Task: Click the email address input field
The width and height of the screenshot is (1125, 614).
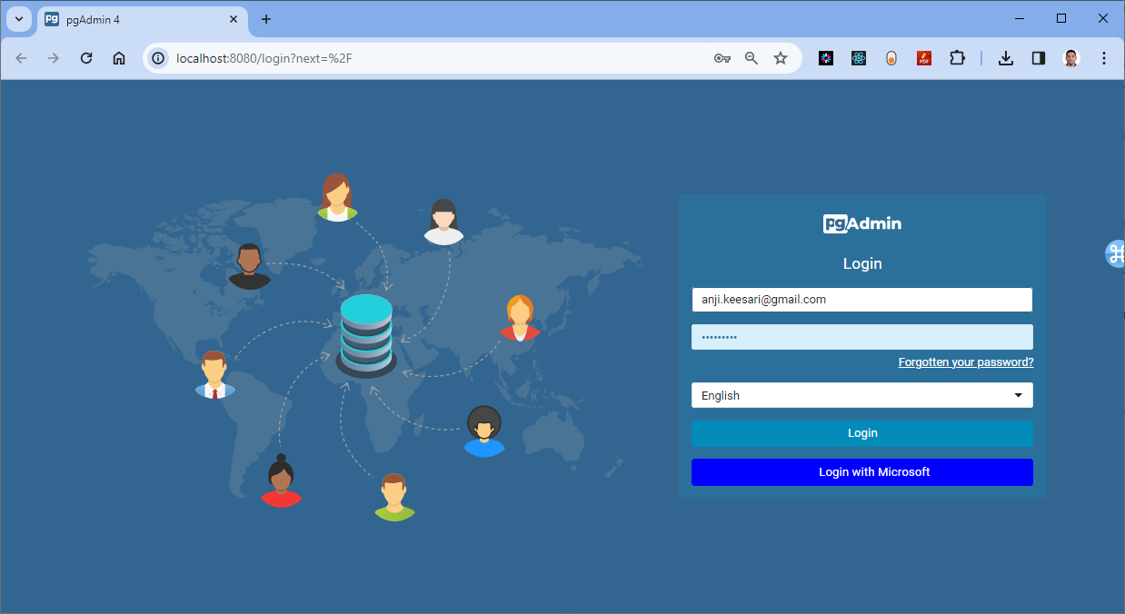Action: pyautogui.click(x=862, y=300)
